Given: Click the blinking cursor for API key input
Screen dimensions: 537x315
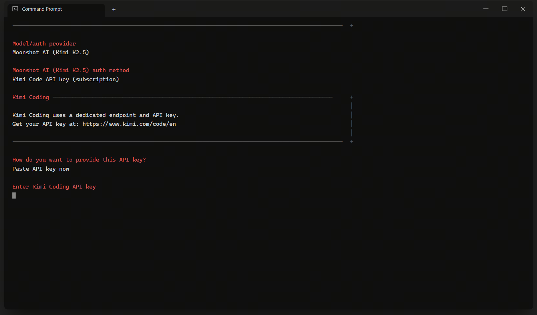Looking at the screenshot, I should tap(14, 195).
